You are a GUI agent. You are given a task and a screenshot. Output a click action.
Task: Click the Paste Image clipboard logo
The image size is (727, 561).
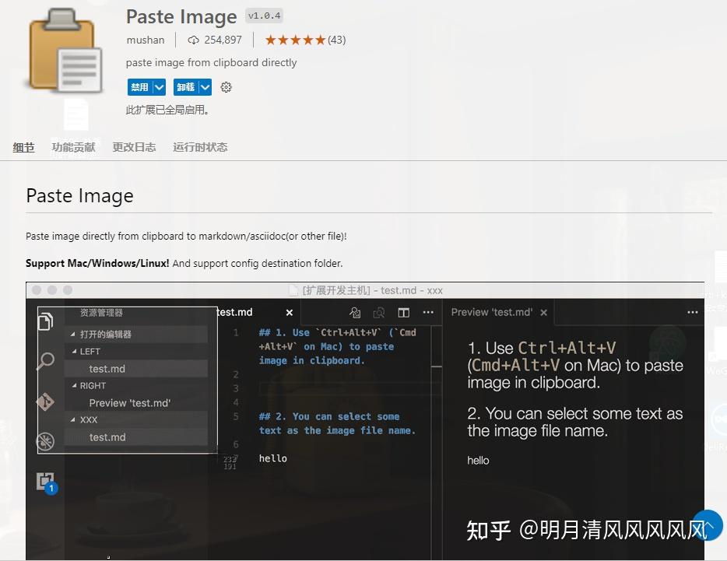pos(65,50)
